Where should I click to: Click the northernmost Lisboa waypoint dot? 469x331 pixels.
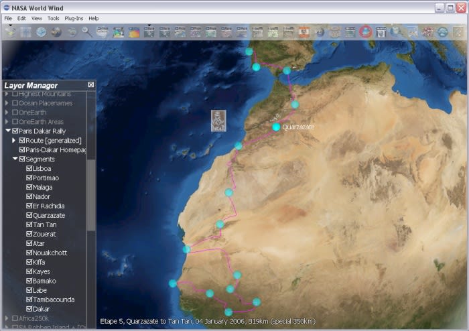[249, 52]
